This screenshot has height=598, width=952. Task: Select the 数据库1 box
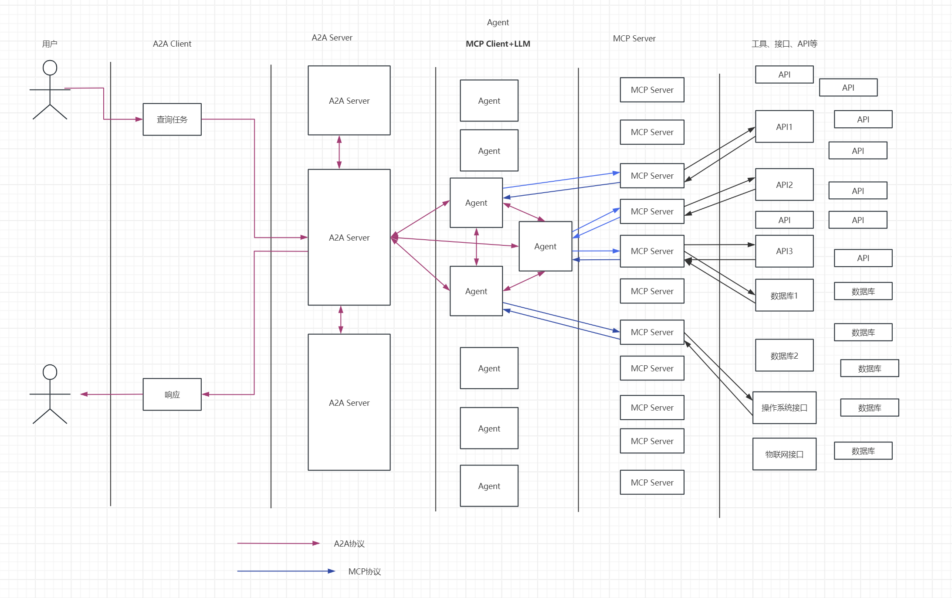coord(784,296)
